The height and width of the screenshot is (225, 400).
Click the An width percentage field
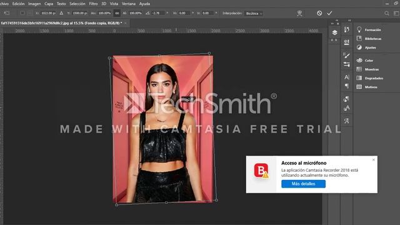tap(104, 13)
